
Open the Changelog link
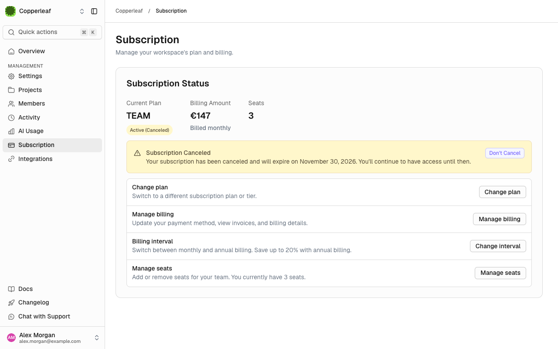point(52,303)
